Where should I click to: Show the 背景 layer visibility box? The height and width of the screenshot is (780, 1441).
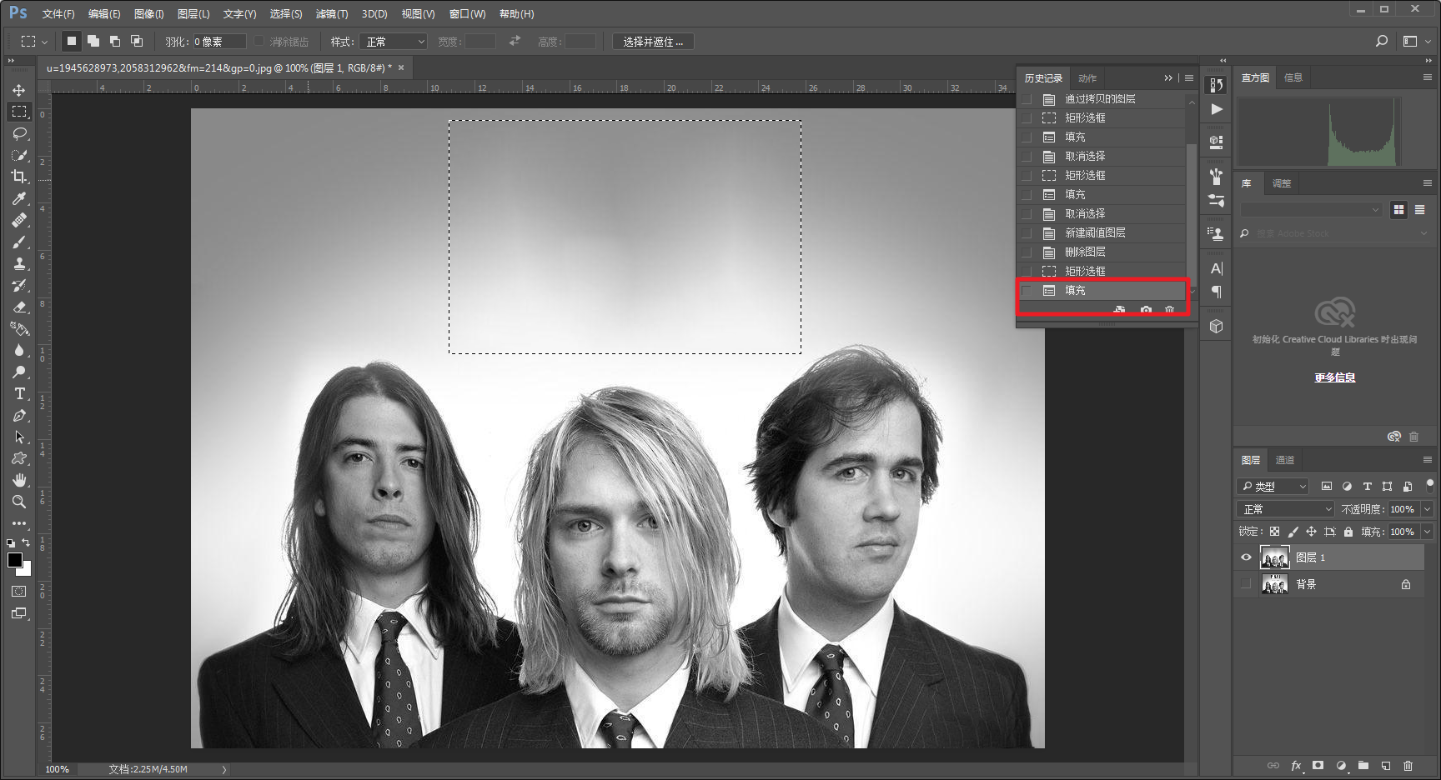coord(1246,584)
